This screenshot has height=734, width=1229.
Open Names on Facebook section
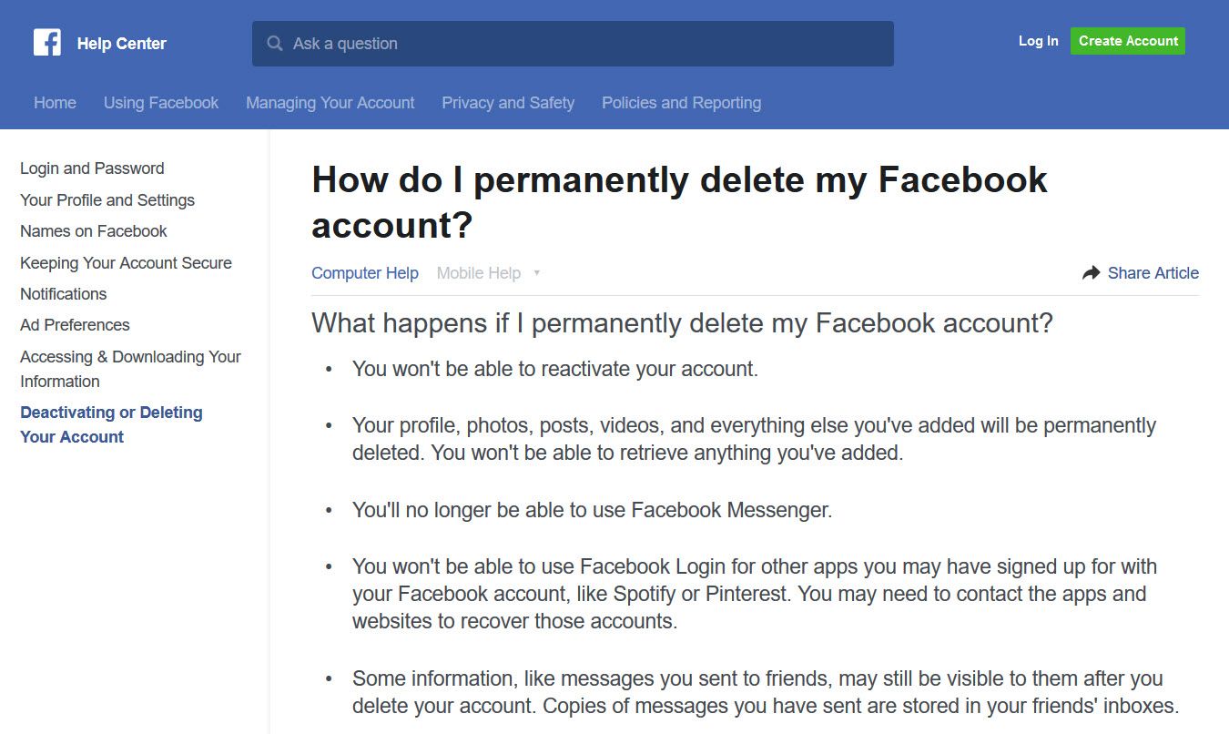click(93, 230)
